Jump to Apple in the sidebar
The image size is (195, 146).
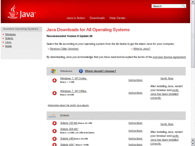(9, 46)
